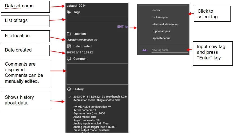Pick the Hippocampus tag
233x134 pixels.
click(x=161, y=31)
